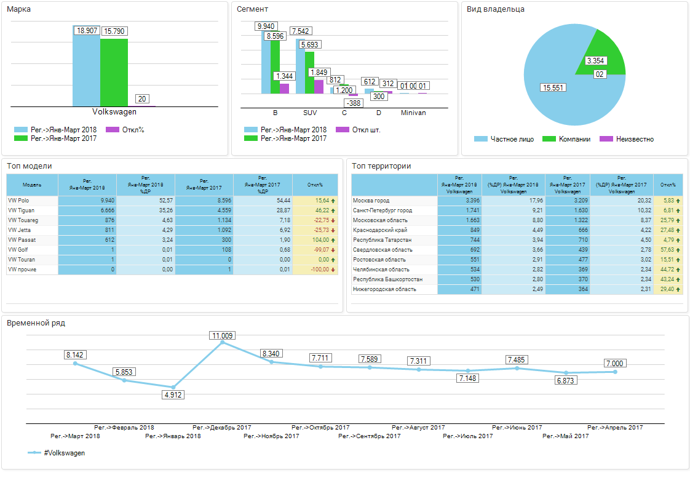The height and width of the screenshot is (488, 690).
Task: Click the red down arrow in VW Touareg row
Action: 333,220
